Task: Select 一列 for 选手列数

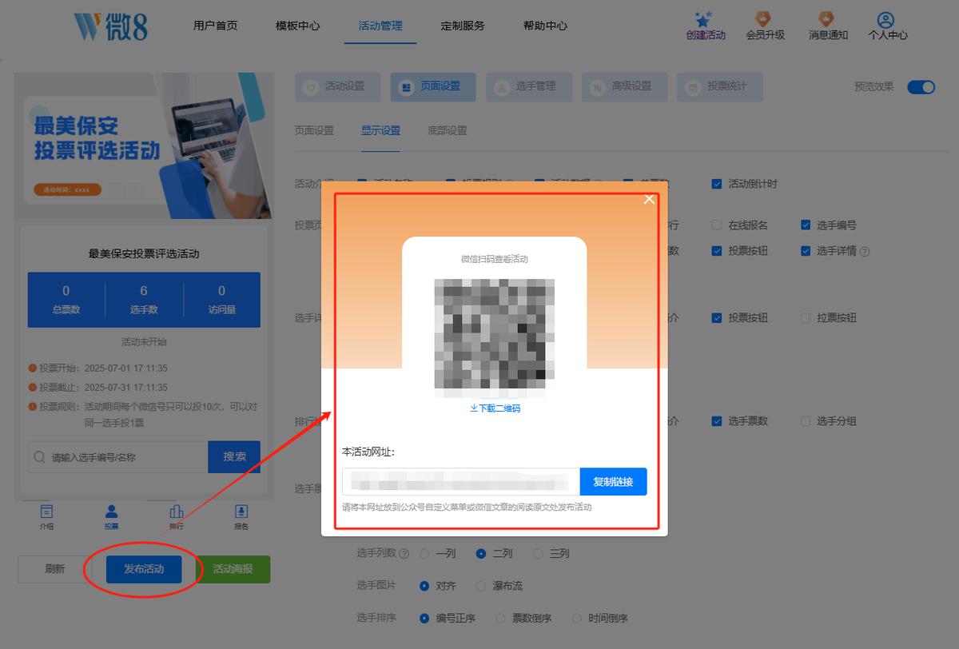Action: (x=424, y=553)
